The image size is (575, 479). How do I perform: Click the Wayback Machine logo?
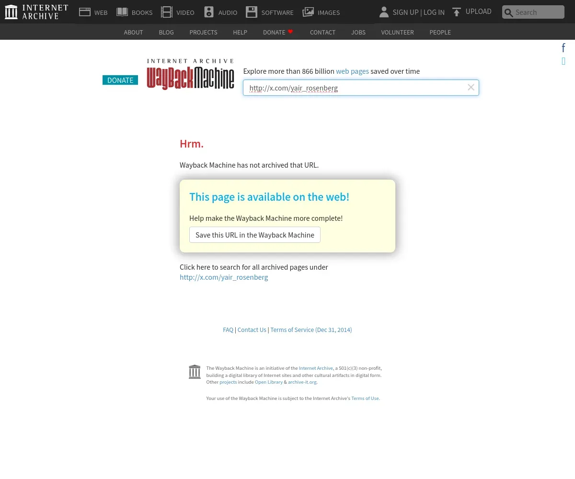click(x=191, y=74)
